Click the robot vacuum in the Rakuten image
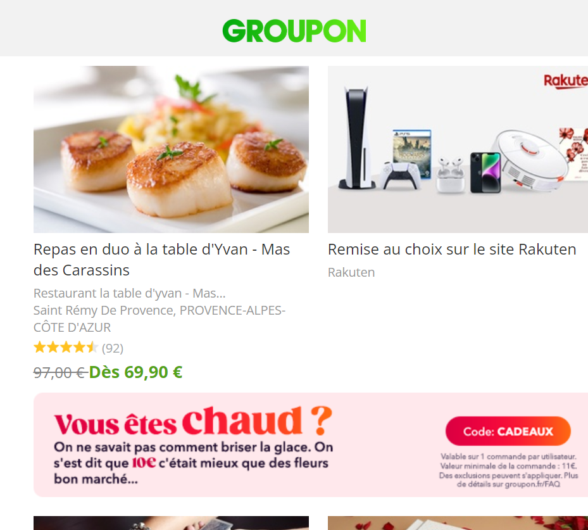Viewport: 588px width, 530px height. pyautogui.click(x=529, y=160)
